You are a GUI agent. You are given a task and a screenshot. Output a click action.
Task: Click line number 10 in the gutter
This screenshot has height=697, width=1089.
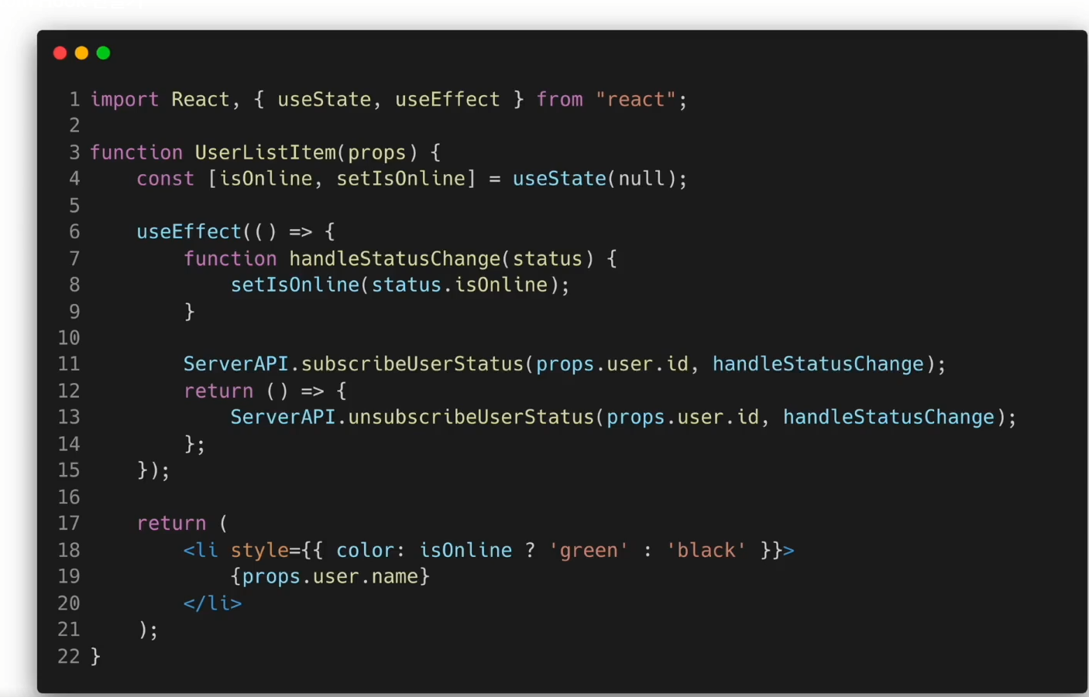[x=69, y=338]
